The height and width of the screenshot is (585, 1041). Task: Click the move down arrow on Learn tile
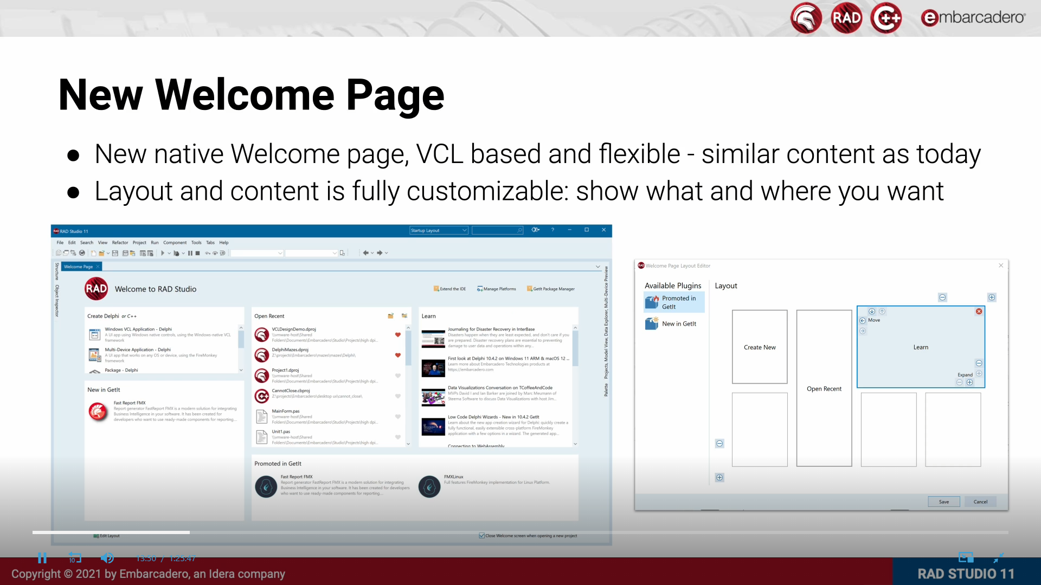click(x=872, y=311)
